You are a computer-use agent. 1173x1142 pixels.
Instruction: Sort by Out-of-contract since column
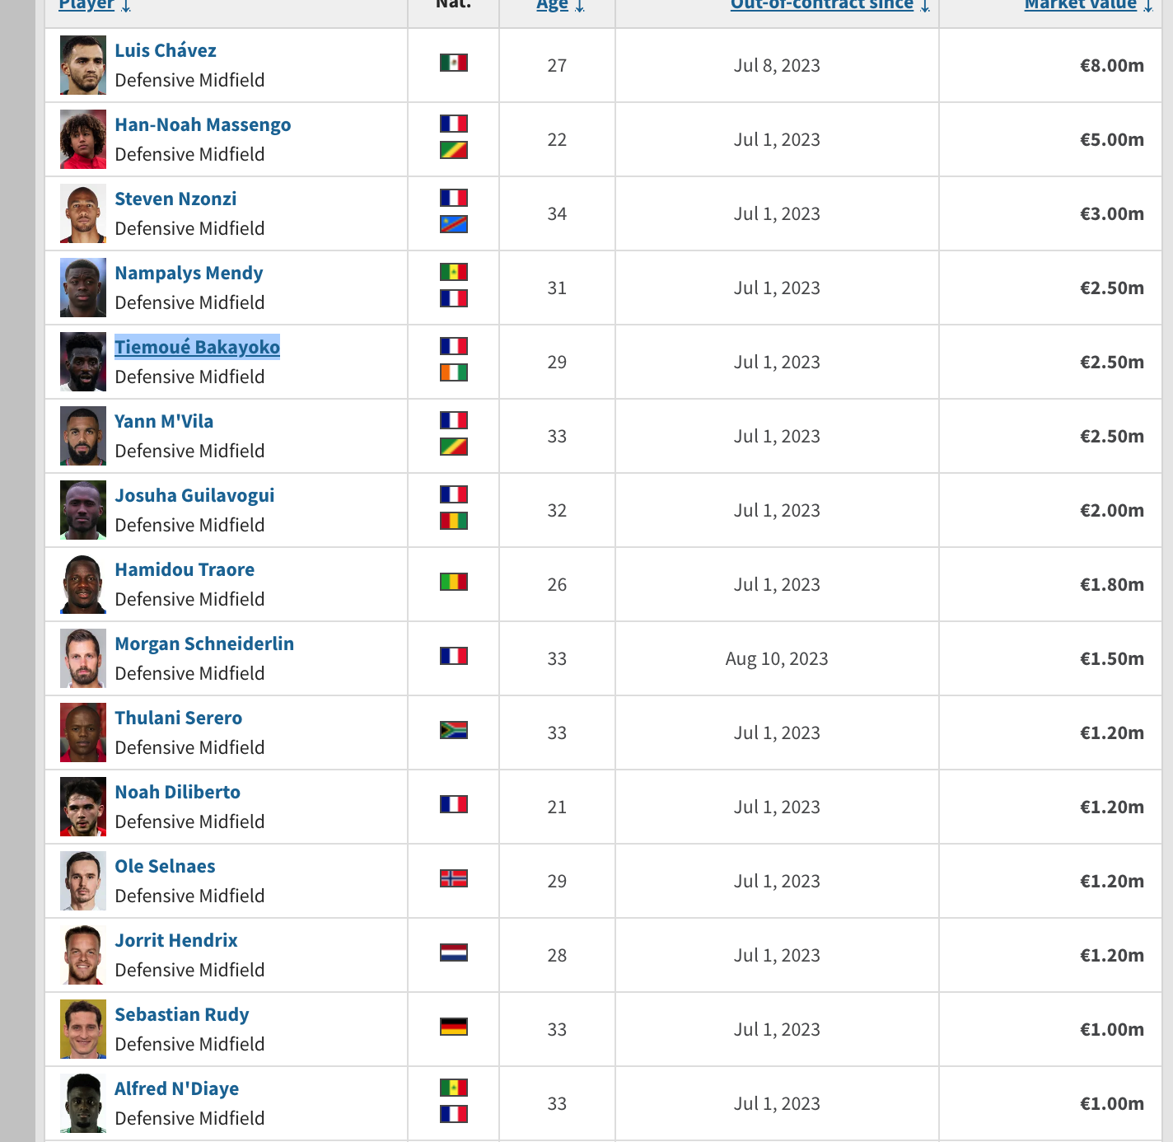coord(821,5)
